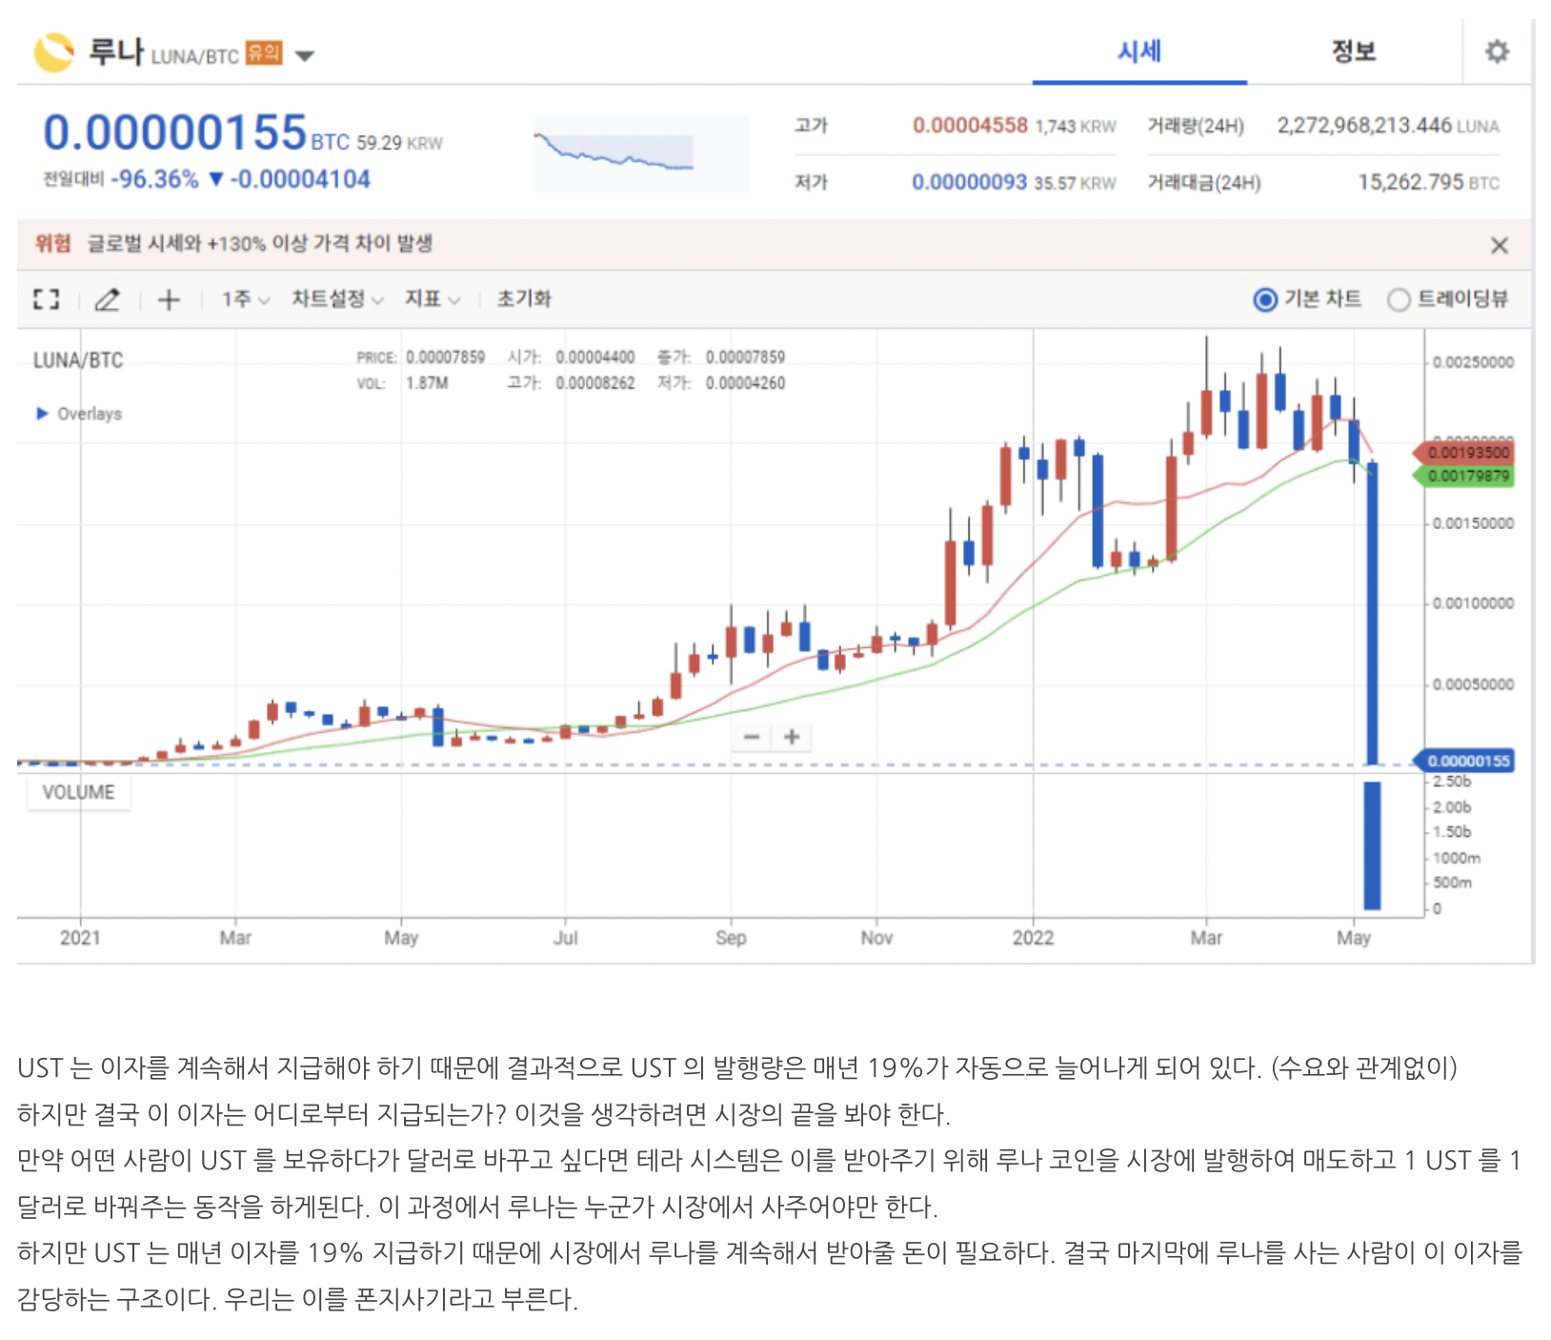Expand the Overlays triangle
1551x1340 pixels.
tap(42, 414)
